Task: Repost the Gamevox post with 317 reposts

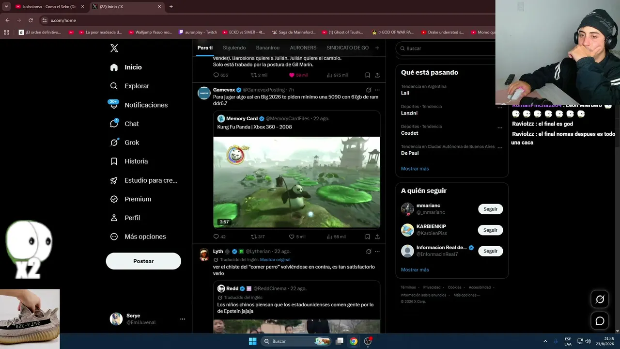Action: pos(258,237)
